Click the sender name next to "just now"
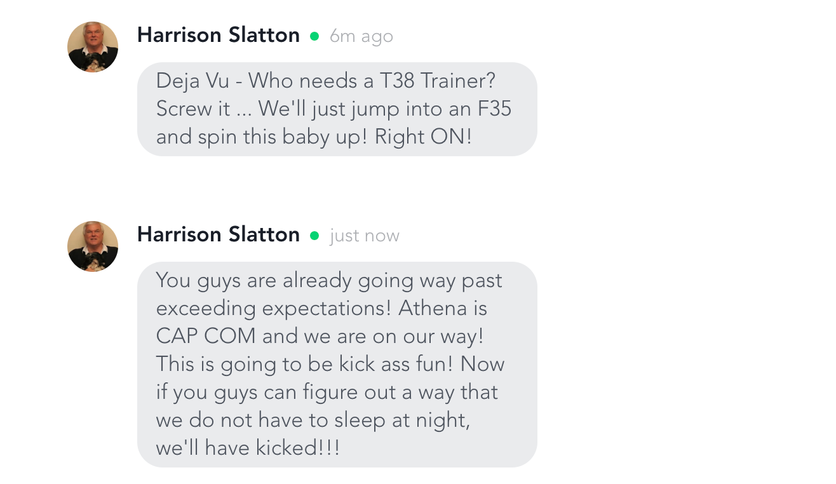Image resolution: width=836 pixels, height=484 pixels. (219, 234)
